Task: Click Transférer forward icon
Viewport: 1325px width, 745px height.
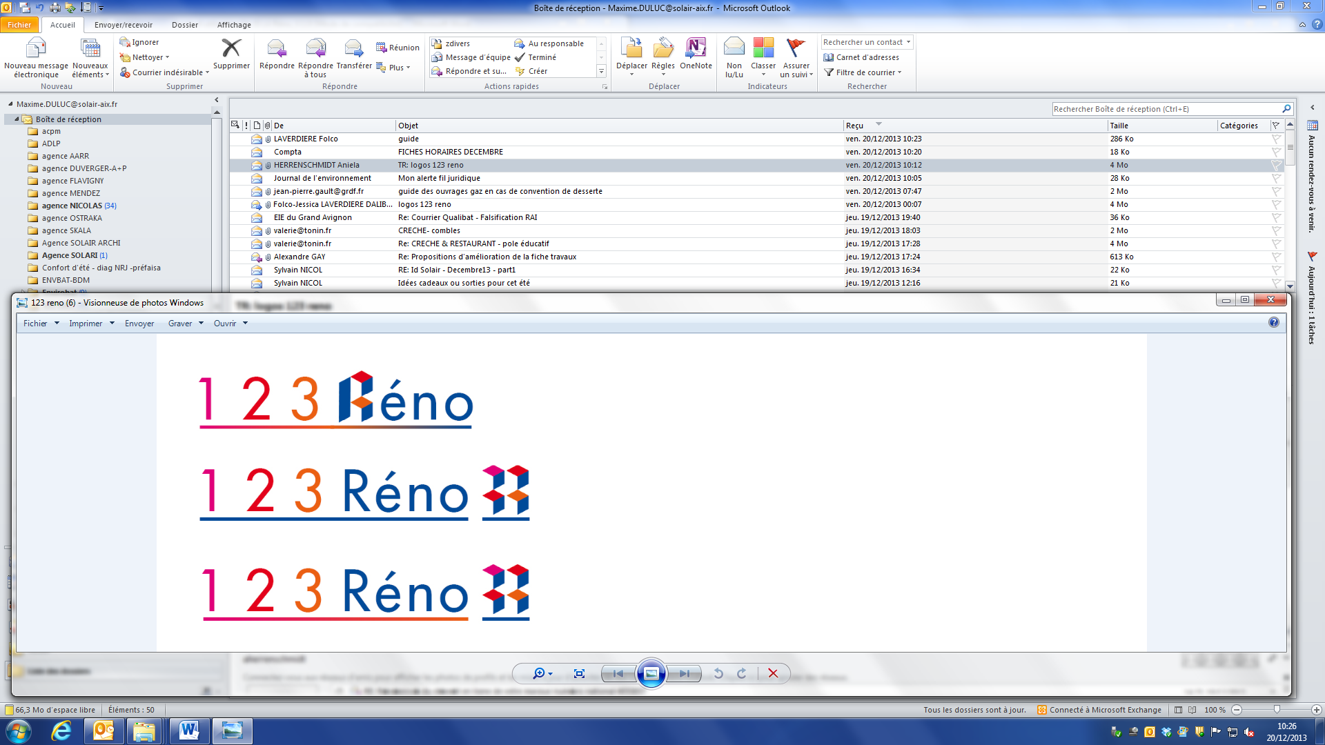Action: tap(353, 48)
